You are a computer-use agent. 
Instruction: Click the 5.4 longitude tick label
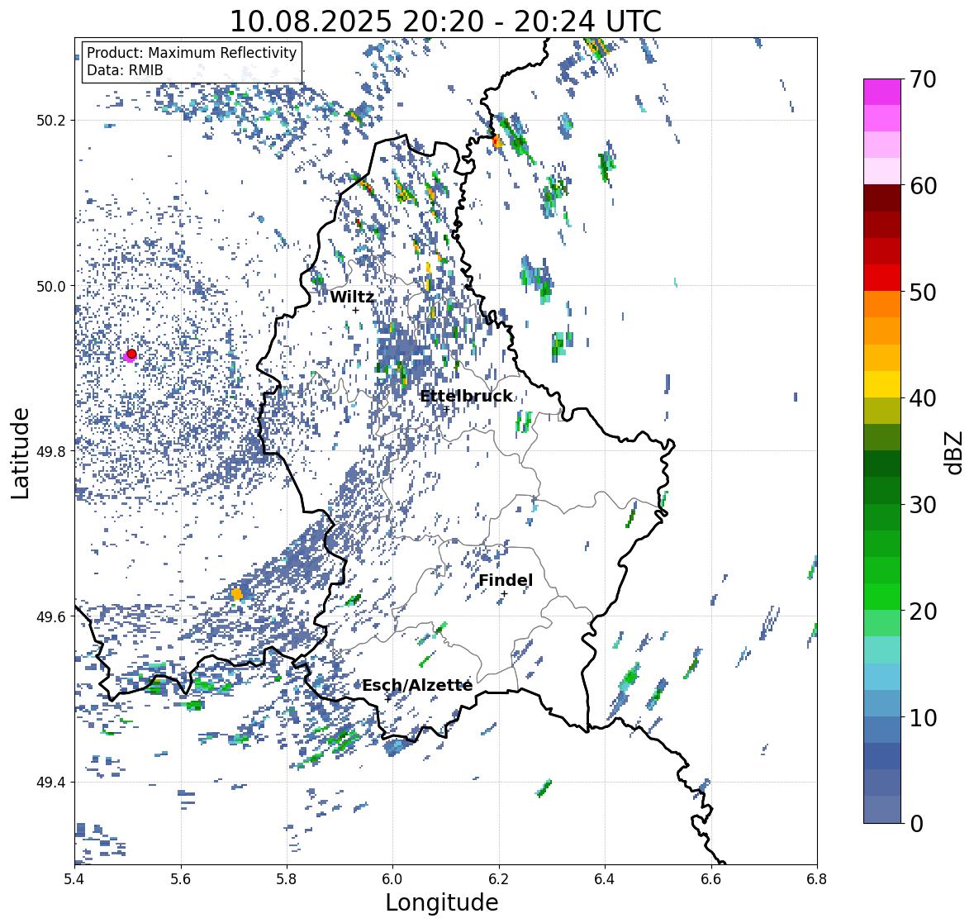[74, 879]
